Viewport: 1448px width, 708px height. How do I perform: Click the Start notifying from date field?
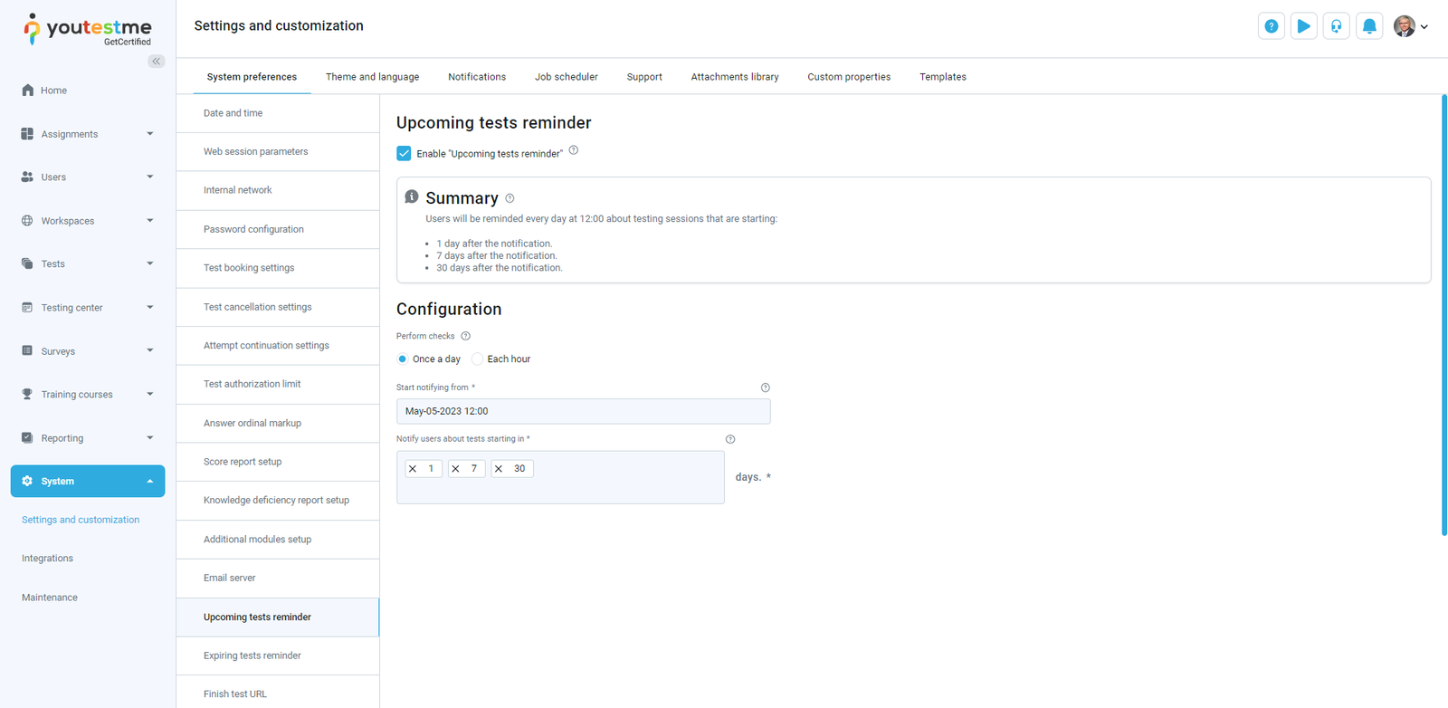tap(583, 411)
